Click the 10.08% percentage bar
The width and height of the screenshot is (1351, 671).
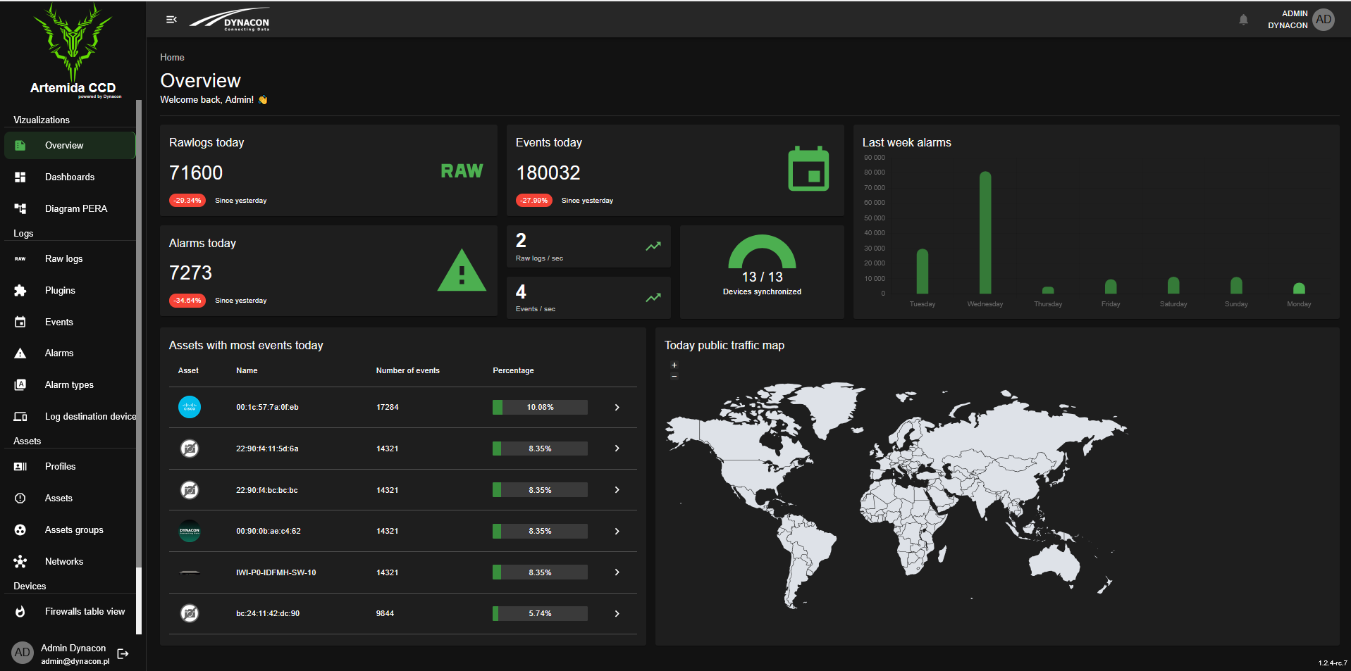[x=540, y=407]
